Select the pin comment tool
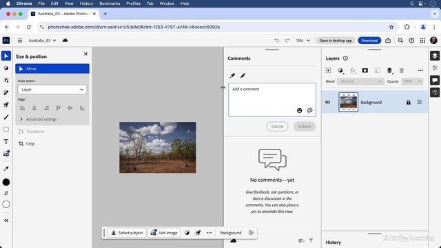This screenshot has height=248, width=441. (x=232, y=75)
